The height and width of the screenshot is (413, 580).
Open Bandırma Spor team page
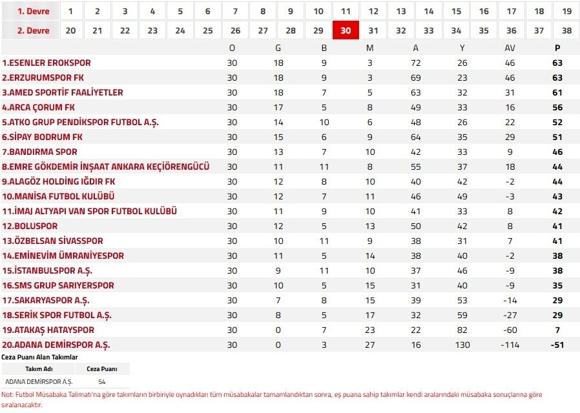tap(39, 152)
